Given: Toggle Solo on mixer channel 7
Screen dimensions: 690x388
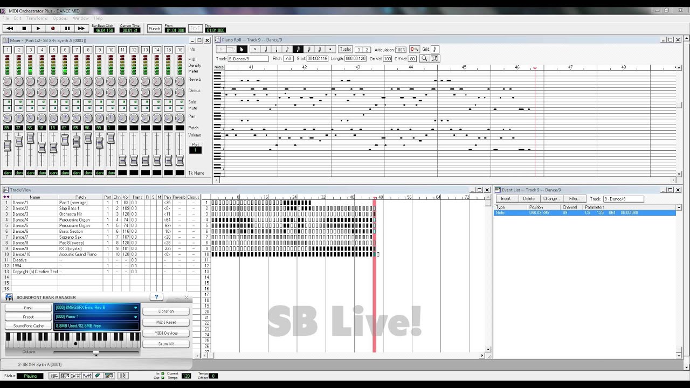Looking at the screenshot, I should point(77,102).
